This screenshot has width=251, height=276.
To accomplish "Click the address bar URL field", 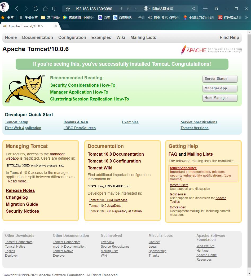I will tap(94, 9).
